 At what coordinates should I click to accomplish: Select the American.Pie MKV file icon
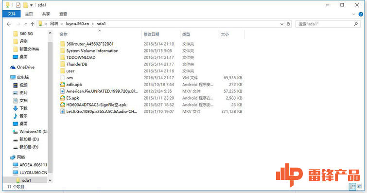[x=63, y=91]
